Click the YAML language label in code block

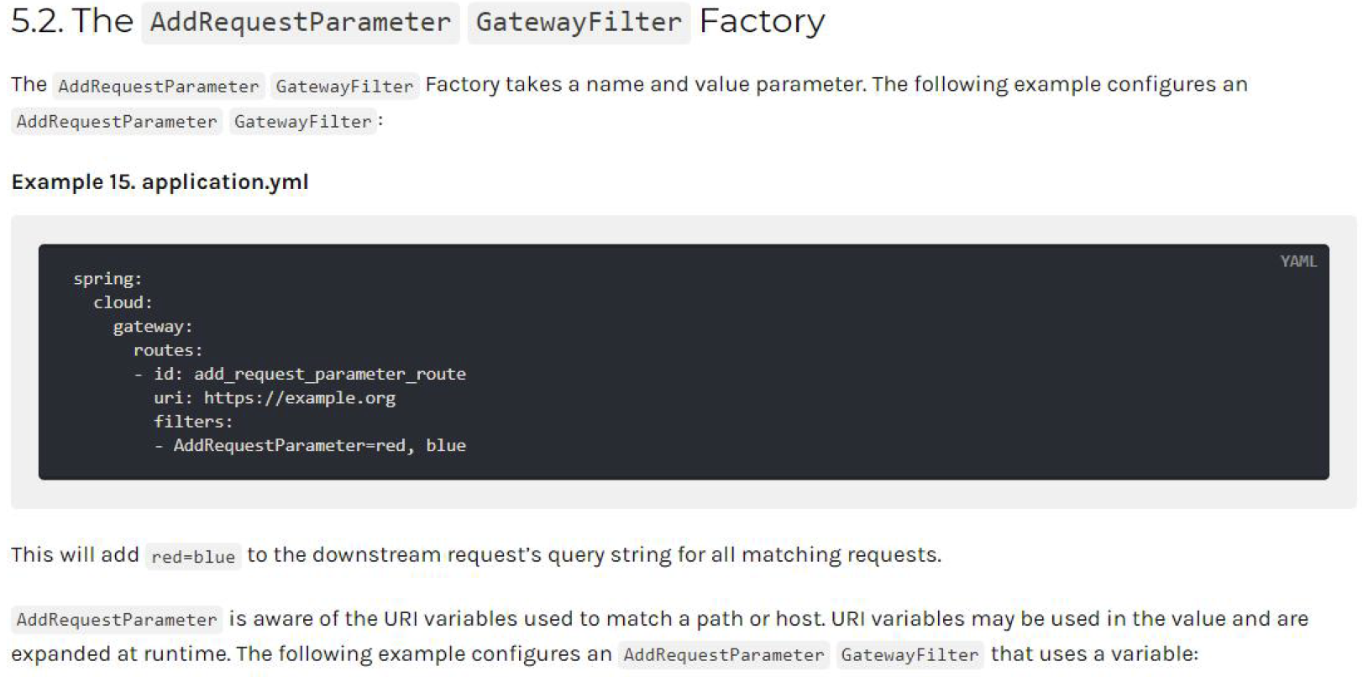click(x=1297, y=261)
